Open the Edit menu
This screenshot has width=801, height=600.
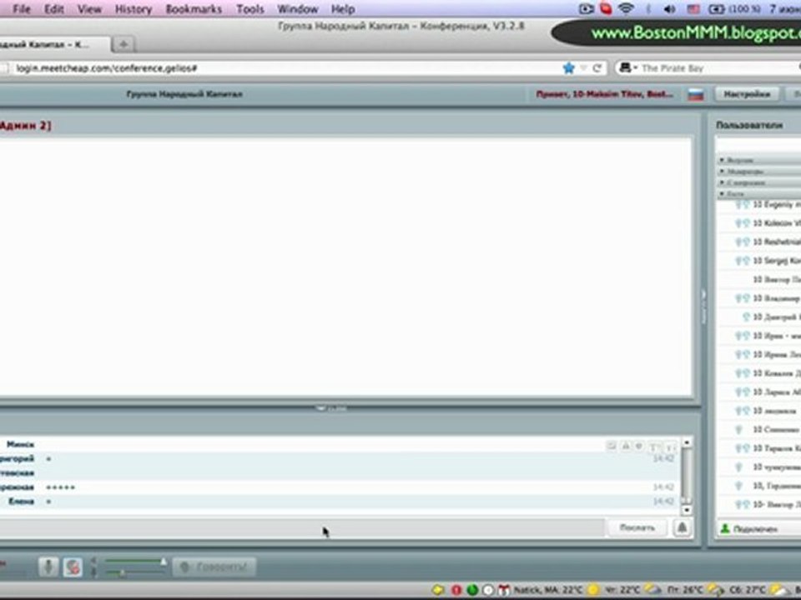coord(53,8)
